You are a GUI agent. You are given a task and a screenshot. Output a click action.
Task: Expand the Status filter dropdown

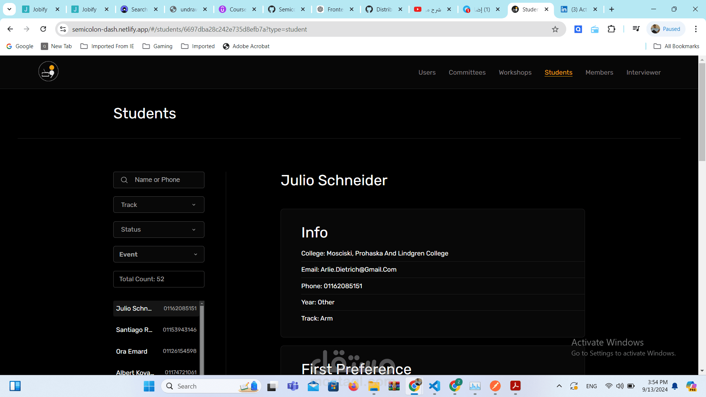point(158,229)
